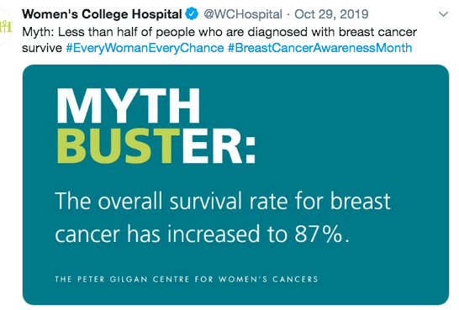459x310 pixels.
Task: Click the white MYTH heading in the image
Action: tap(129, 106)
